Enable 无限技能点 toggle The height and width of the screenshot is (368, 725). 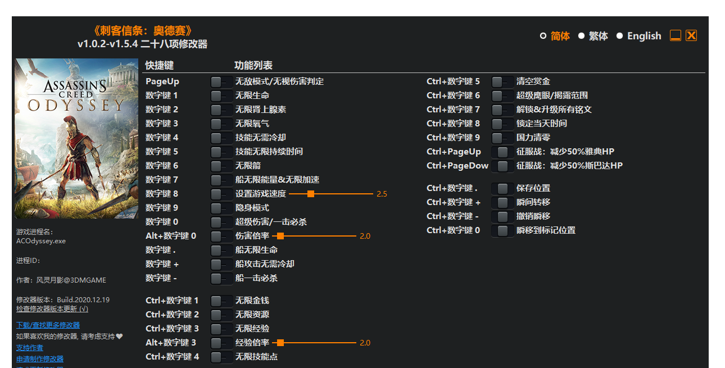point(221,357)
